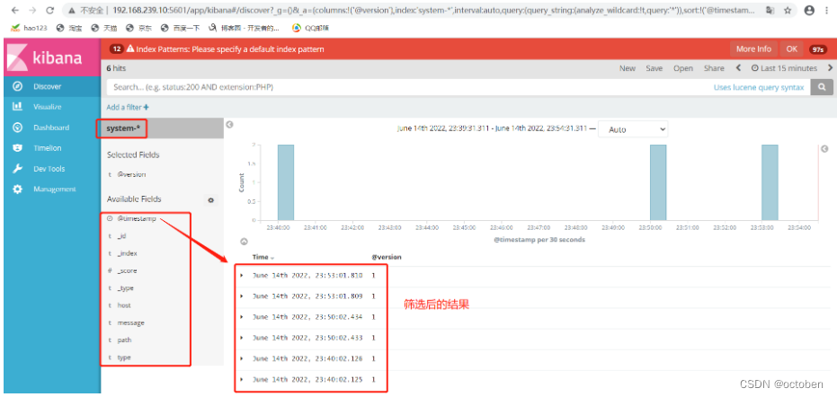837x397 pixels.
Task: Open Uses lucene query syntax link
Action: (x=759, y=87)
